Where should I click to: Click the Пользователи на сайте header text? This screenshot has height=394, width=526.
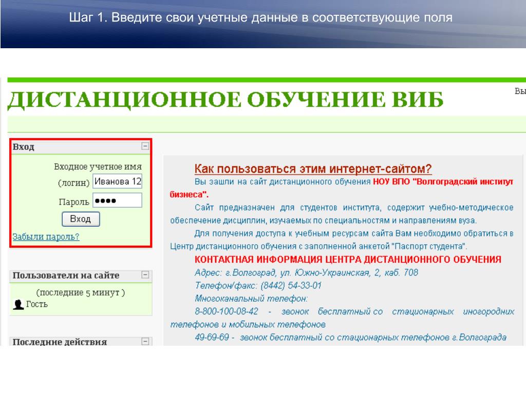66,275
